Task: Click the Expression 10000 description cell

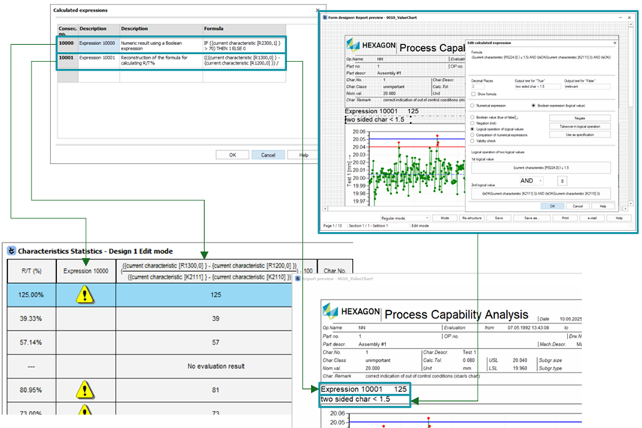Action: (x=98, y=46)
